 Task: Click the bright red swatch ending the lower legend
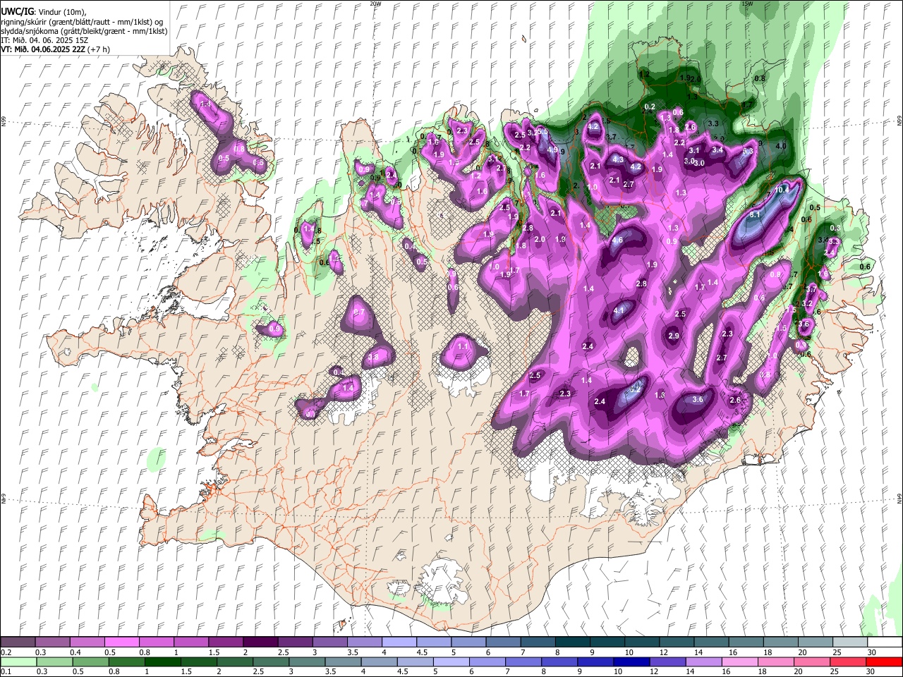pos(885,661)
